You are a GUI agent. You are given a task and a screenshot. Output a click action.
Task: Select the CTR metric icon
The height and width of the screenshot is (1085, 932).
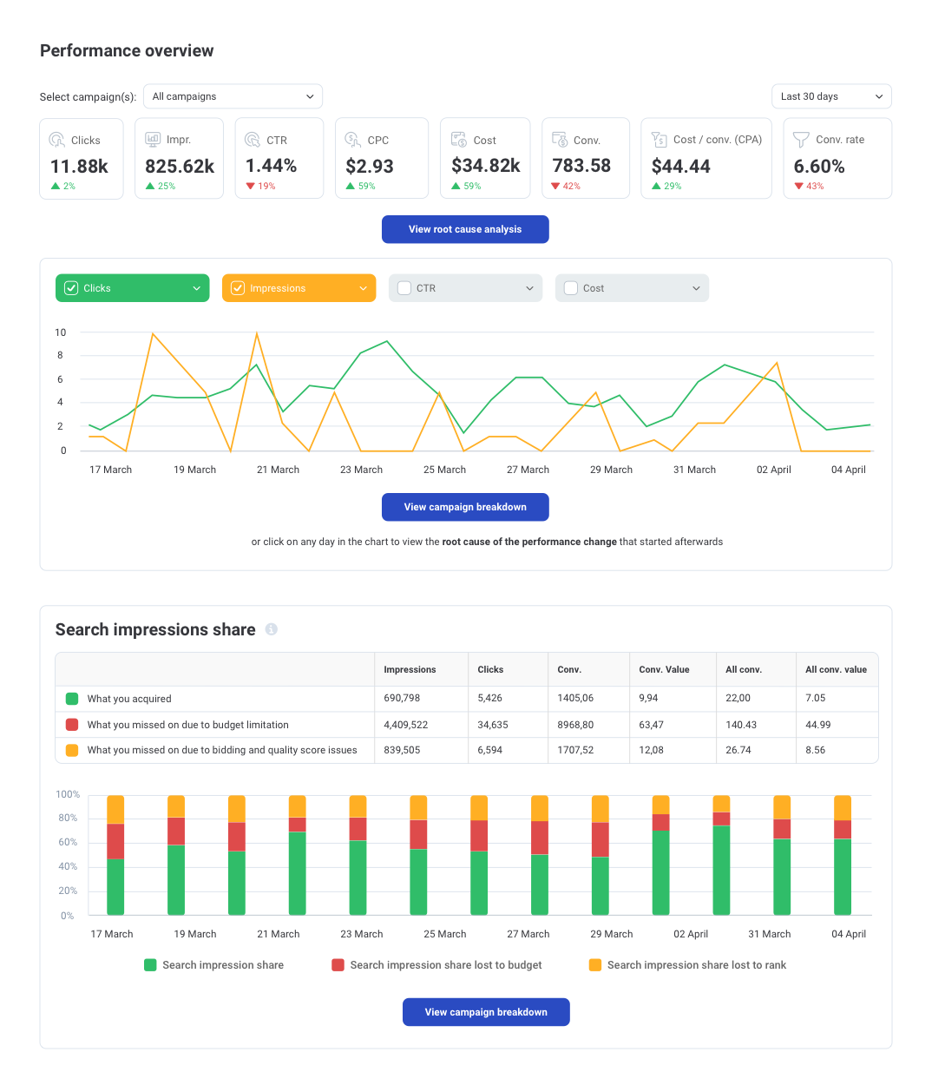point(253,140)
